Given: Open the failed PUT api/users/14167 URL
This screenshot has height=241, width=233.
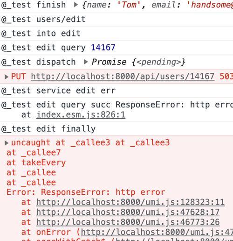Looking at the screenshot, I should (123, 77).
